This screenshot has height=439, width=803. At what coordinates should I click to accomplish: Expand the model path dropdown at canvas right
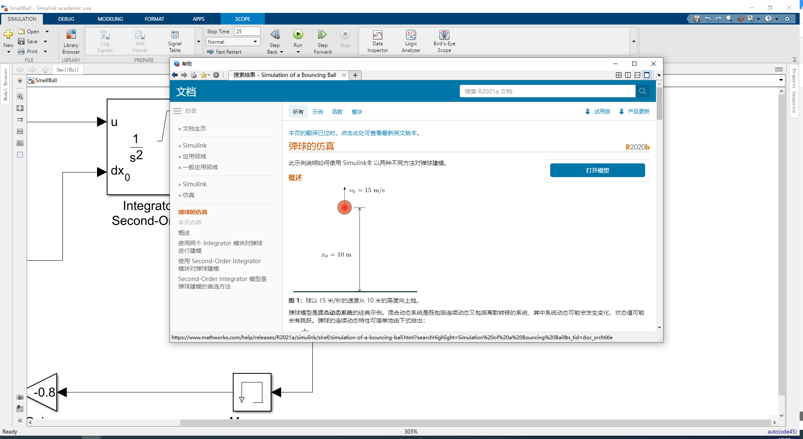tap(781, 80)
